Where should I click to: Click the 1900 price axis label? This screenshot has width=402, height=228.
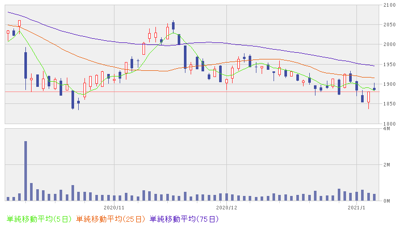tap(388, 84)
